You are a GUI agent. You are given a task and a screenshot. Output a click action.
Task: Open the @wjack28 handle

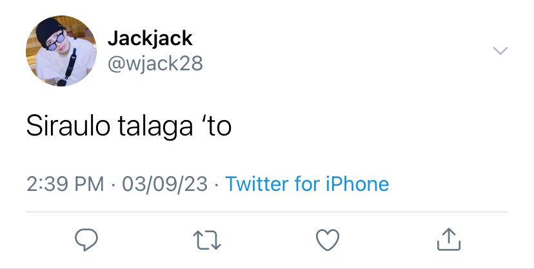[155, 64]
